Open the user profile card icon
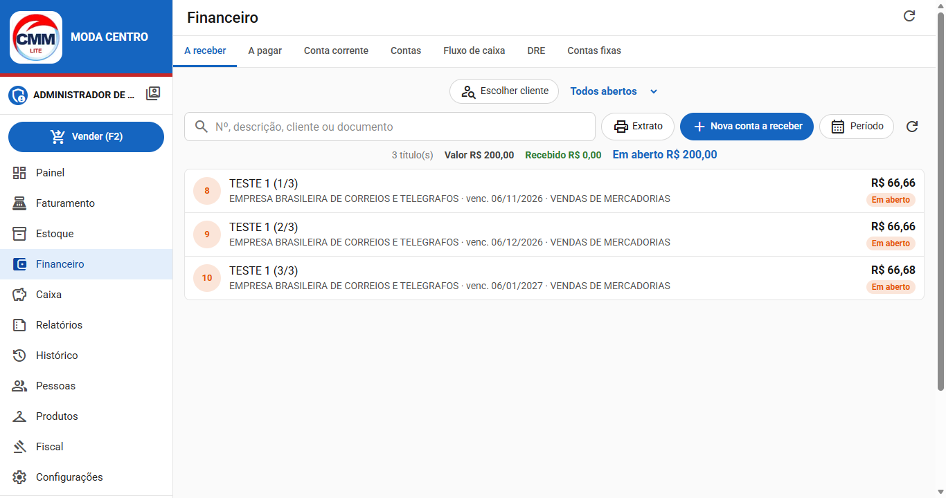 coord(153,94)
